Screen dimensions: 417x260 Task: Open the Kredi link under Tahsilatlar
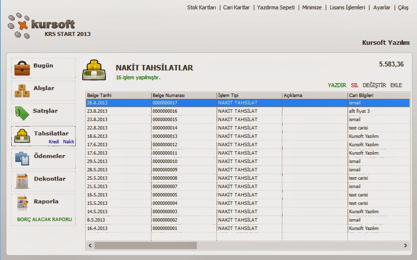54,142
